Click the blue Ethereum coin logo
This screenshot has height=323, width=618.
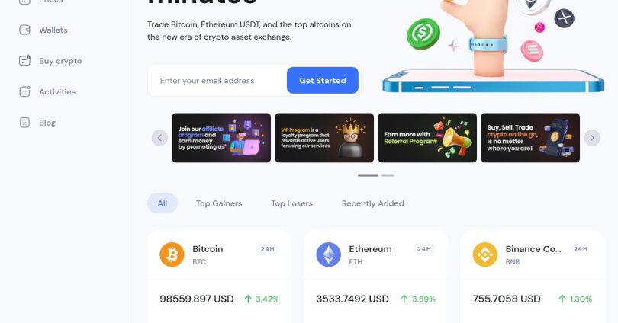[x=328, y=254]
